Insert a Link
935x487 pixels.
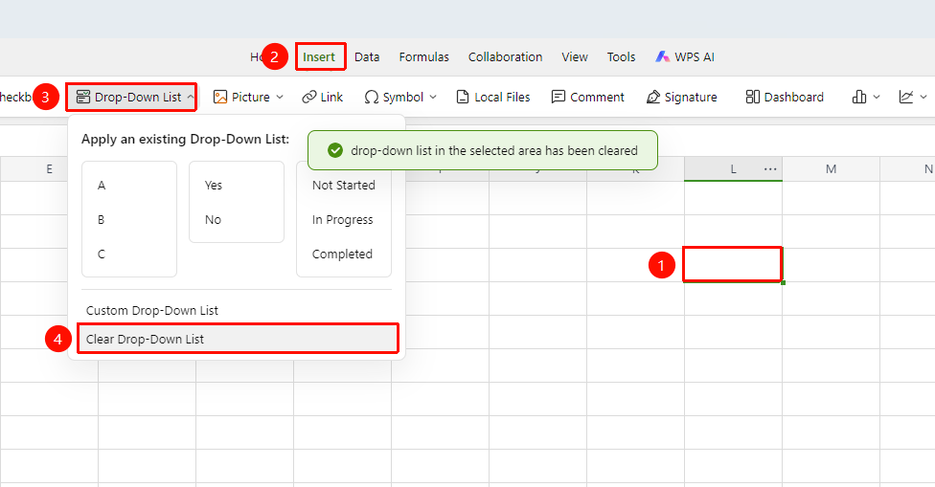click(x=322, y=97)
